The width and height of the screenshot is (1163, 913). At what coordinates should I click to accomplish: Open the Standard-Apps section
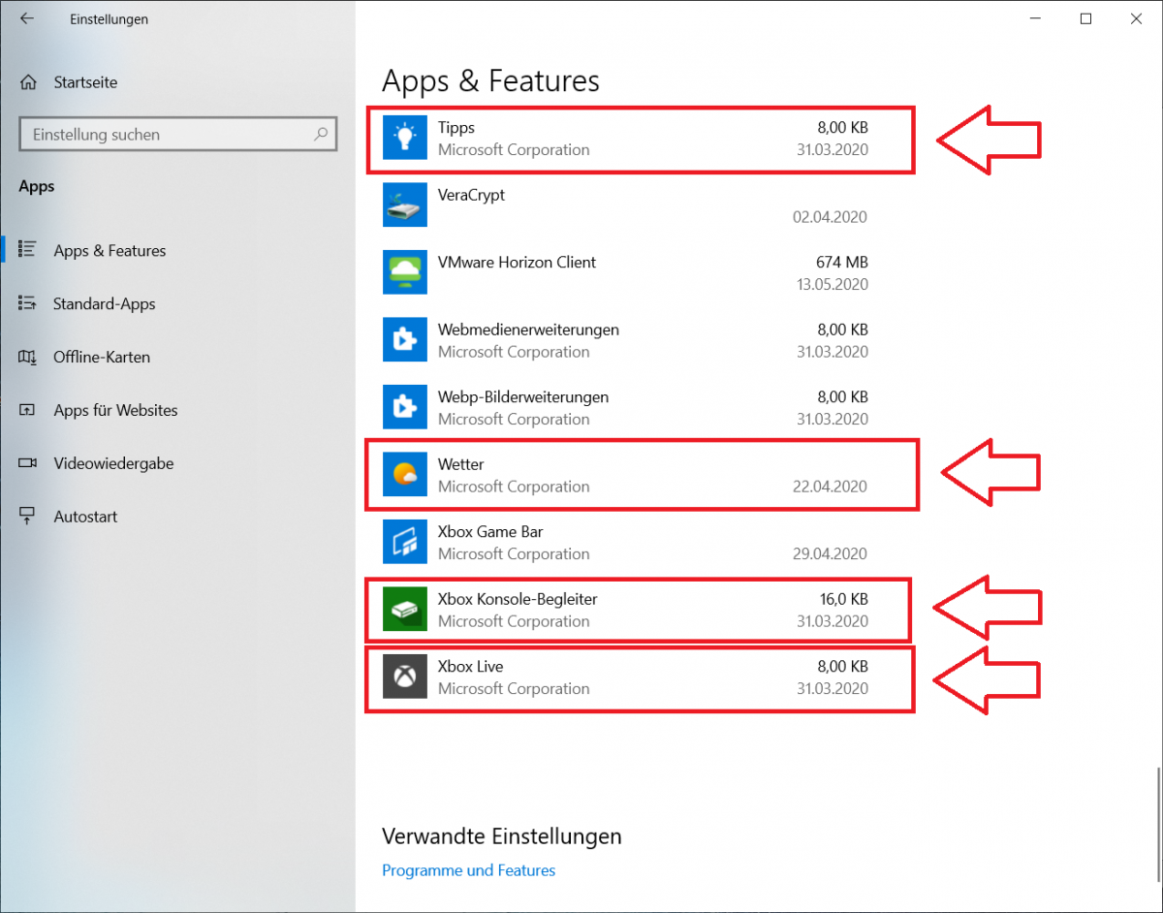[x=104, y=303]
